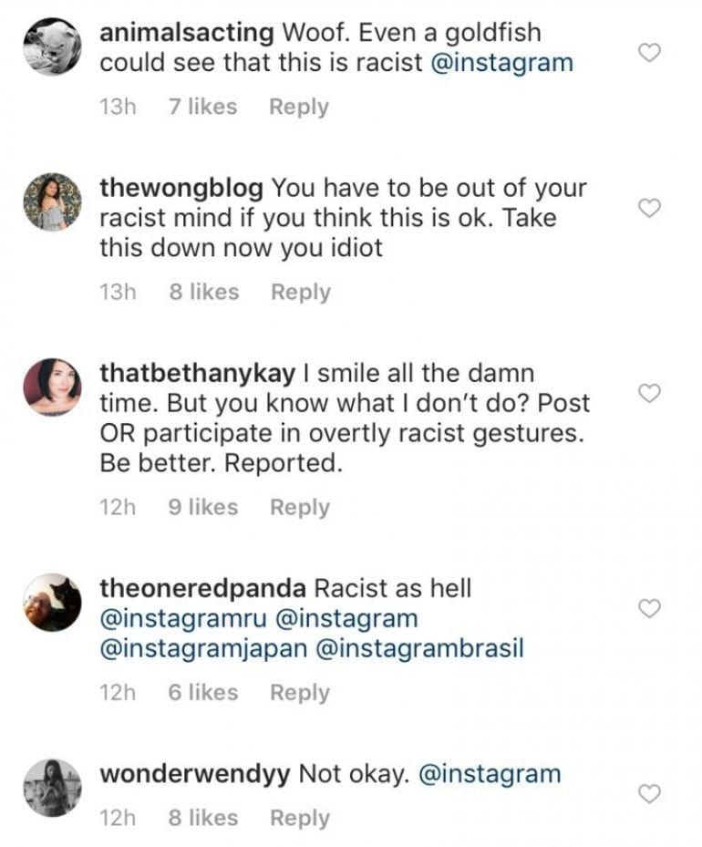Reply to thatbethanykay's comment
This screenshot has height=847, width=702.
(299, 507)
